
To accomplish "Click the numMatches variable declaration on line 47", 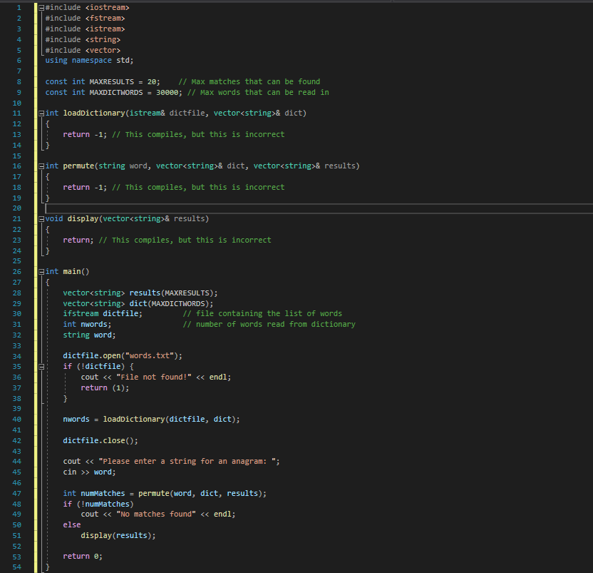I will click(103, 494).
